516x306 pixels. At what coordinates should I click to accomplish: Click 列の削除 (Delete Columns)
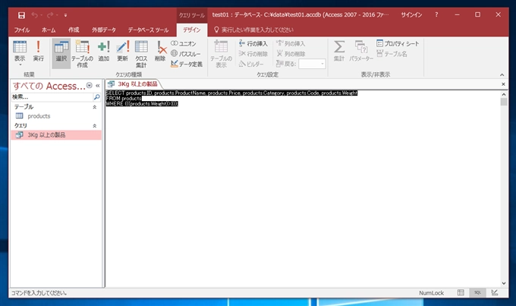tap(291, 54)
